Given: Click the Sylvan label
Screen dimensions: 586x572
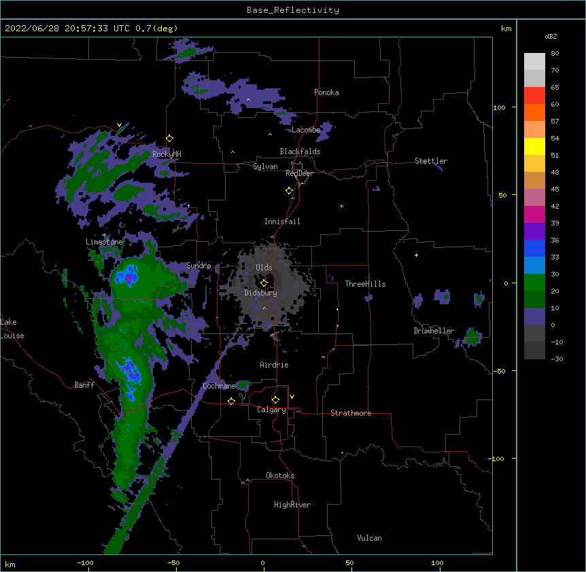Looking at the screenshot, I should tap(265, 166).
